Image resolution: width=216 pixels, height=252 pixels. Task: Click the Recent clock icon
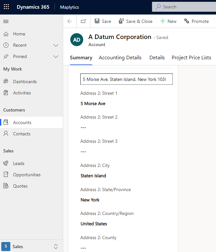click(x=6, y=45)
